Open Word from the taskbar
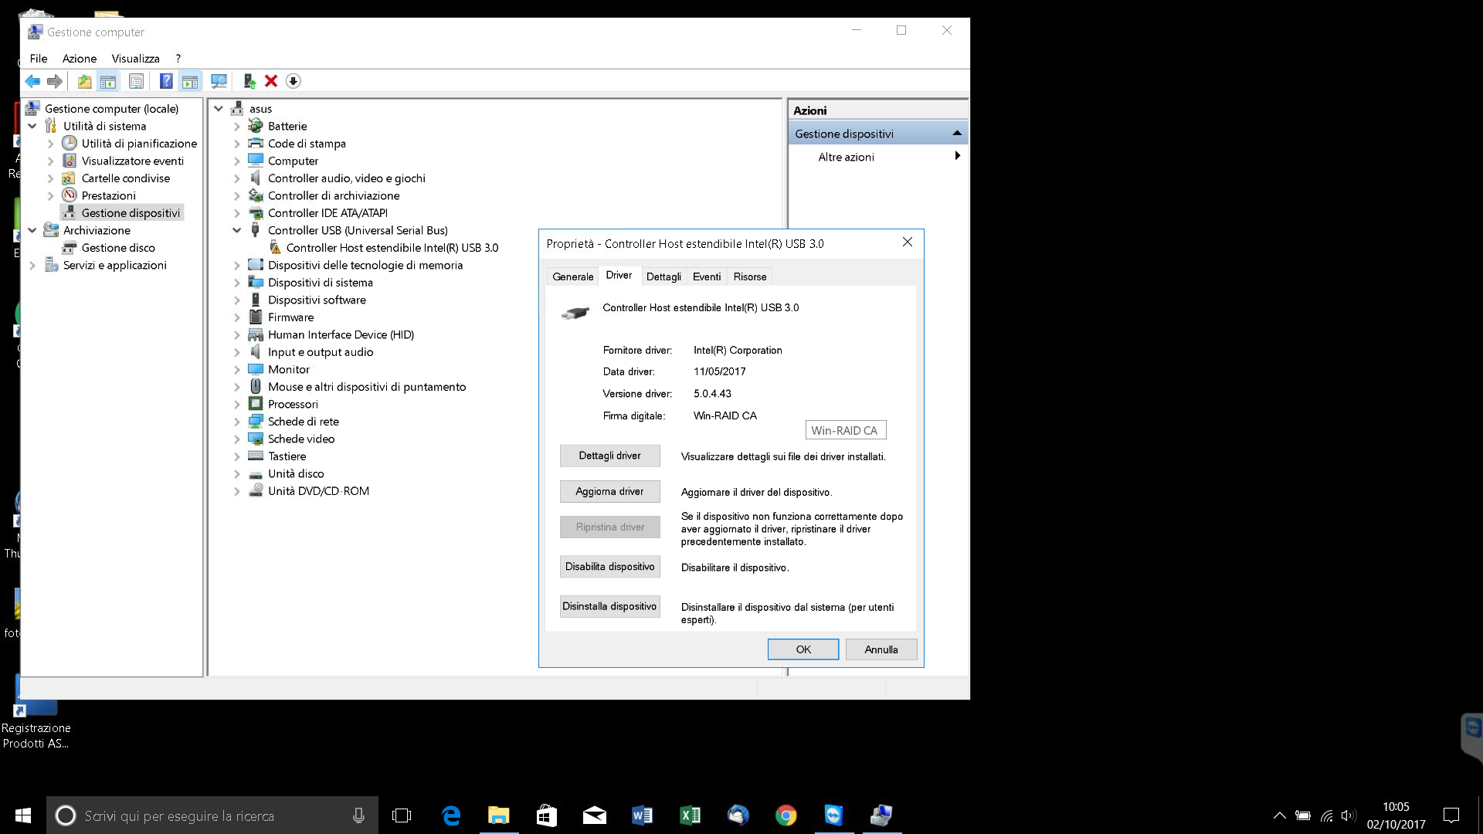This screenshot has width=1483, height=834. click(643, 815)
